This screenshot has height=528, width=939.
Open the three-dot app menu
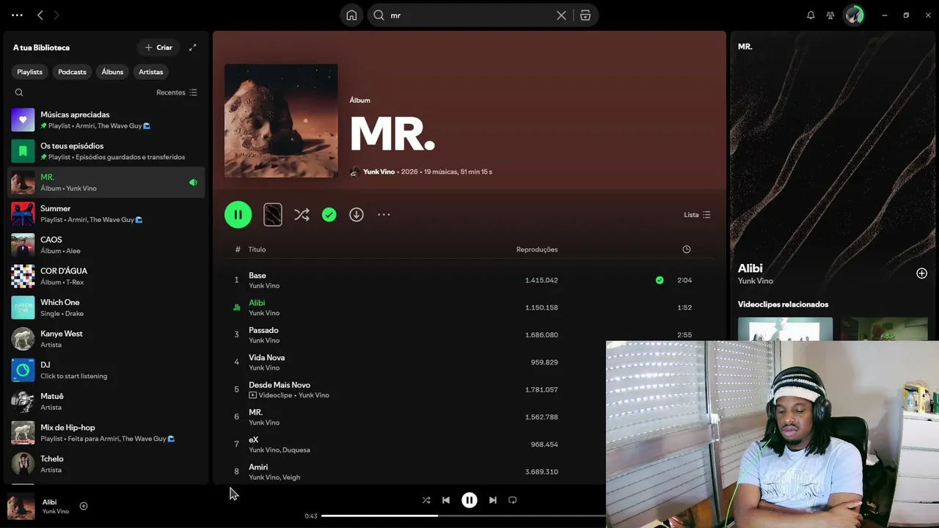point(18,15)
